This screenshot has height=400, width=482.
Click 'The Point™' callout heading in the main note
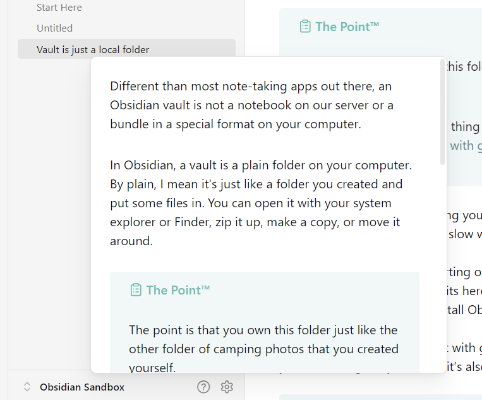click(347, 27)
